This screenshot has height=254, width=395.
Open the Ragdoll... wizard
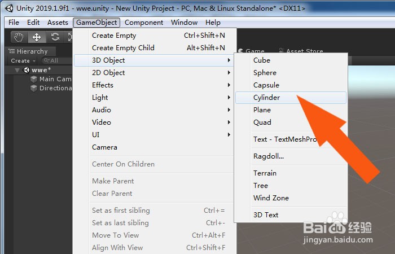(x=291, y=156)
